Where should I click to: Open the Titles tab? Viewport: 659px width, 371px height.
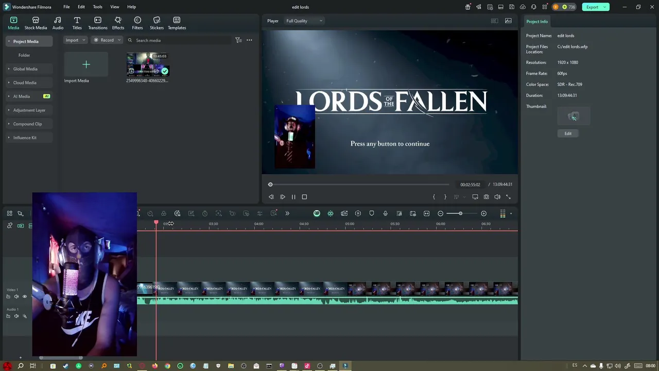[77, 24]
